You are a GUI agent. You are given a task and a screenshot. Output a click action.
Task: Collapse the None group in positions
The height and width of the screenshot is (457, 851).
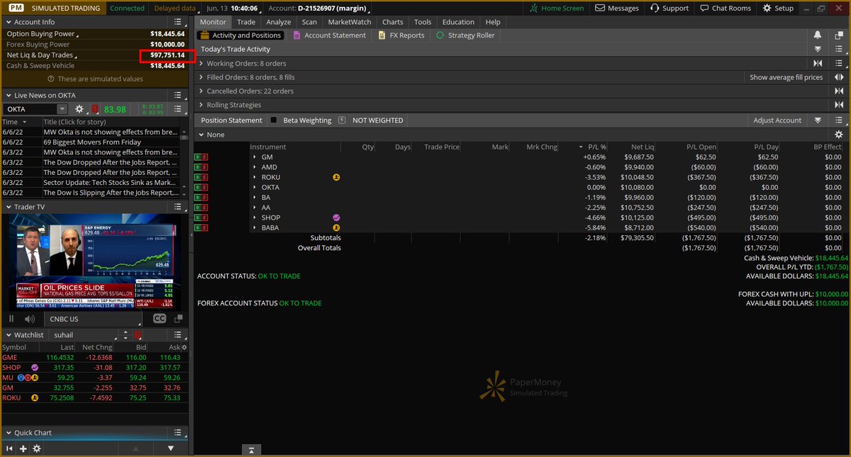coord(201,135)
